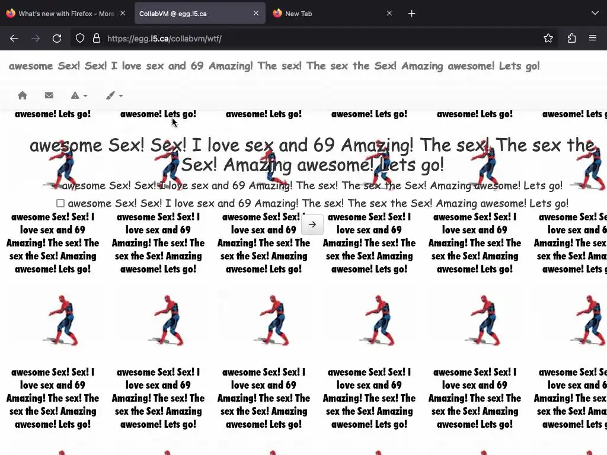The image size is (607, 455).
Task: Close the What's new with Firefox tab
Action: coord(123,13)
